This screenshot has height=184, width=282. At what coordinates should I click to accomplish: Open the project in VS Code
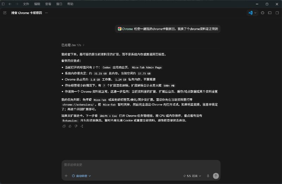(x=250, y=13)
